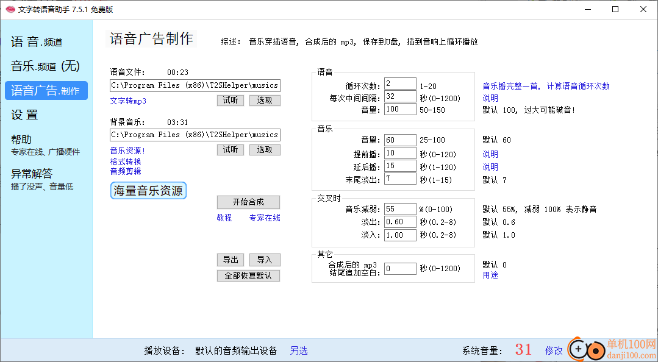Click the 语音 音量 input showing 100
Screen dimensions: 658x362
pyautogui.click(x=400, y=110)
